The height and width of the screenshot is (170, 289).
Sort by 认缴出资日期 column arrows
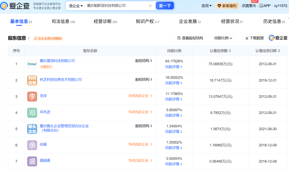point(279,51)
